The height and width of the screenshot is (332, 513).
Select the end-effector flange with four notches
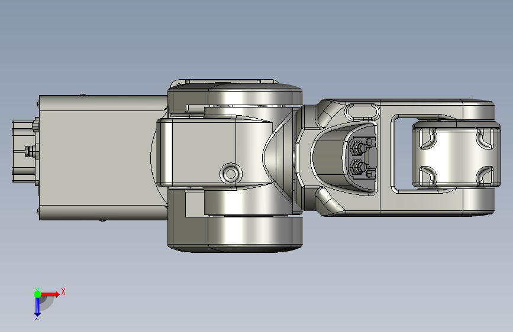coord(456,154)
